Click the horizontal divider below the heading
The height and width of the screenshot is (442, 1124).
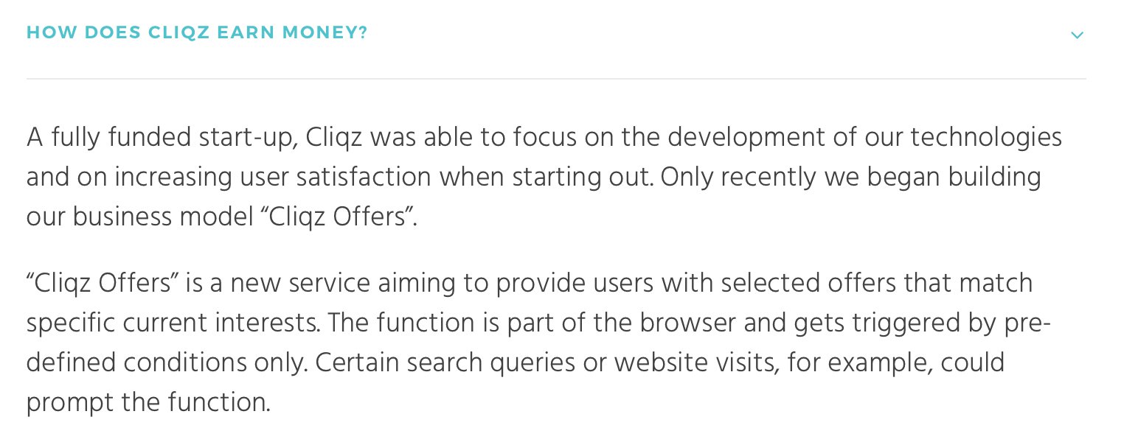click(x=556, y=78)
